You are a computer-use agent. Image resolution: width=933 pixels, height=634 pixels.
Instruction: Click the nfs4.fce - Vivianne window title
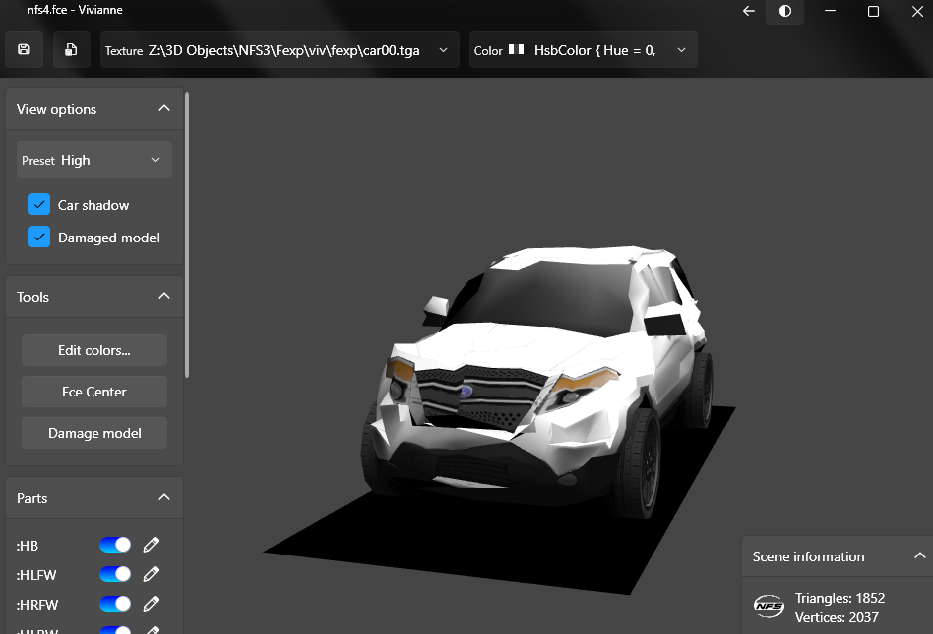pyautogui.click(x=75, y=10)
